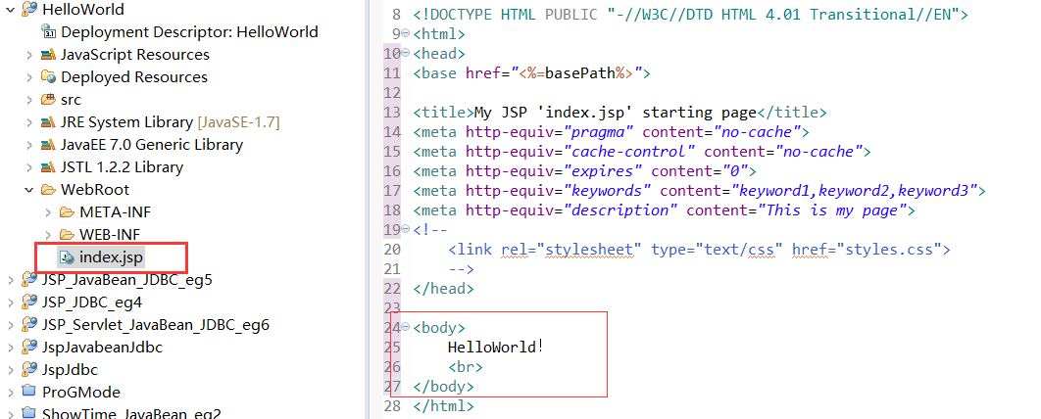Click the Deployed Resources folder icon
Image resolution: width=1041 pixels, height=419 pixels.
click(48, 77)
